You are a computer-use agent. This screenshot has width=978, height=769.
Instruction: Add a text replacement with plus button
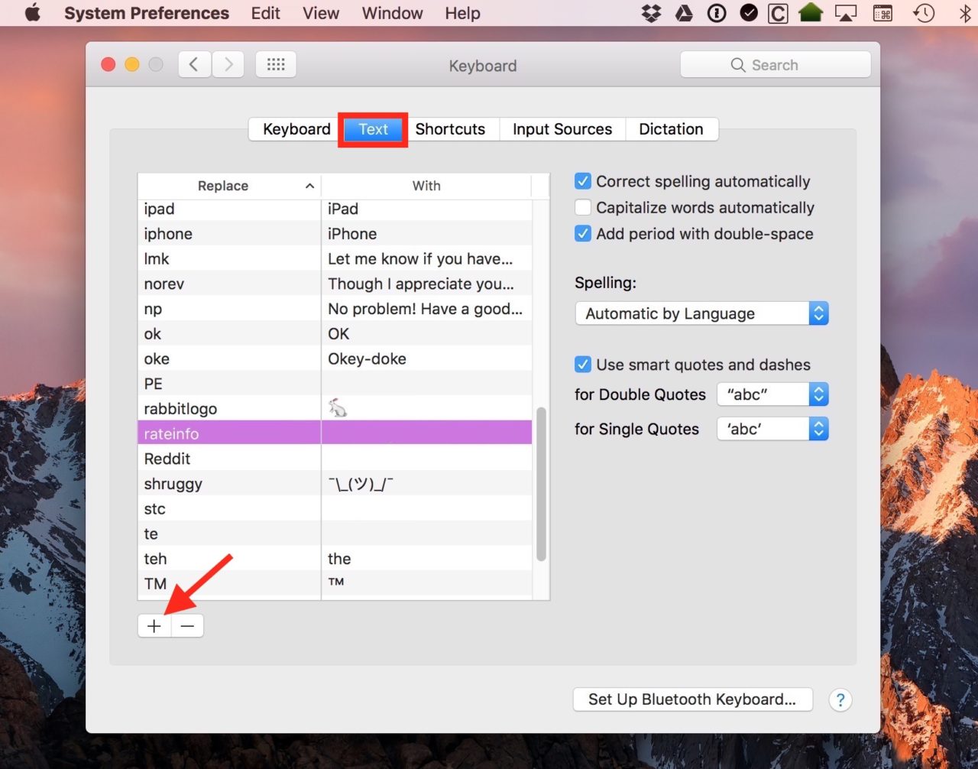[154, 626]
